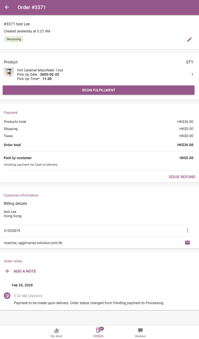Image resolution: width=199 pixels, height=339 pixels.
Task: Open Hot Caramel Macchiato 12oz product name
Action: pos(40,70)
